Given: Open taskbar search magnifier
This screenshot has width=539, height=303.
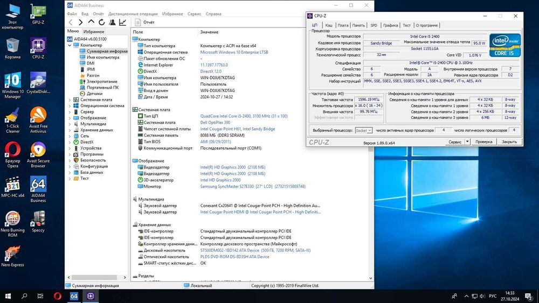Looking at the screenshot, I should point(24,296).
